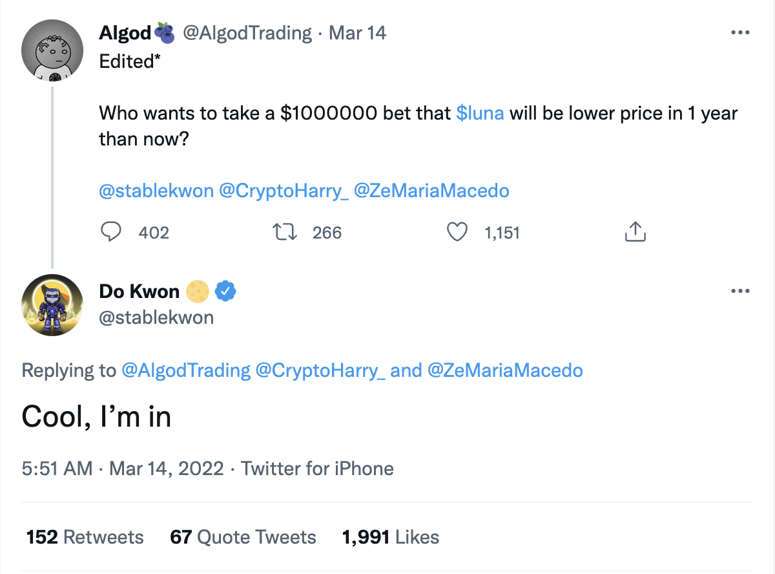The width and height of the screenshot is (775, 574).
Task: Click the share icon on Algod's tweet
Action: [635, 232]
